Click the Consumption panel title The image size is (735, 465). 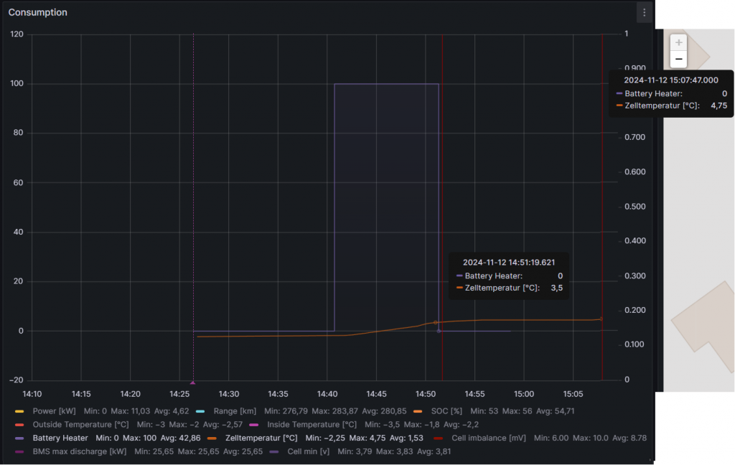click(x=38, y=12)
